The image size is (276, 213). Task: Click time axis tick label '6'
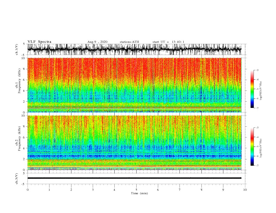(x=158, y=190)
